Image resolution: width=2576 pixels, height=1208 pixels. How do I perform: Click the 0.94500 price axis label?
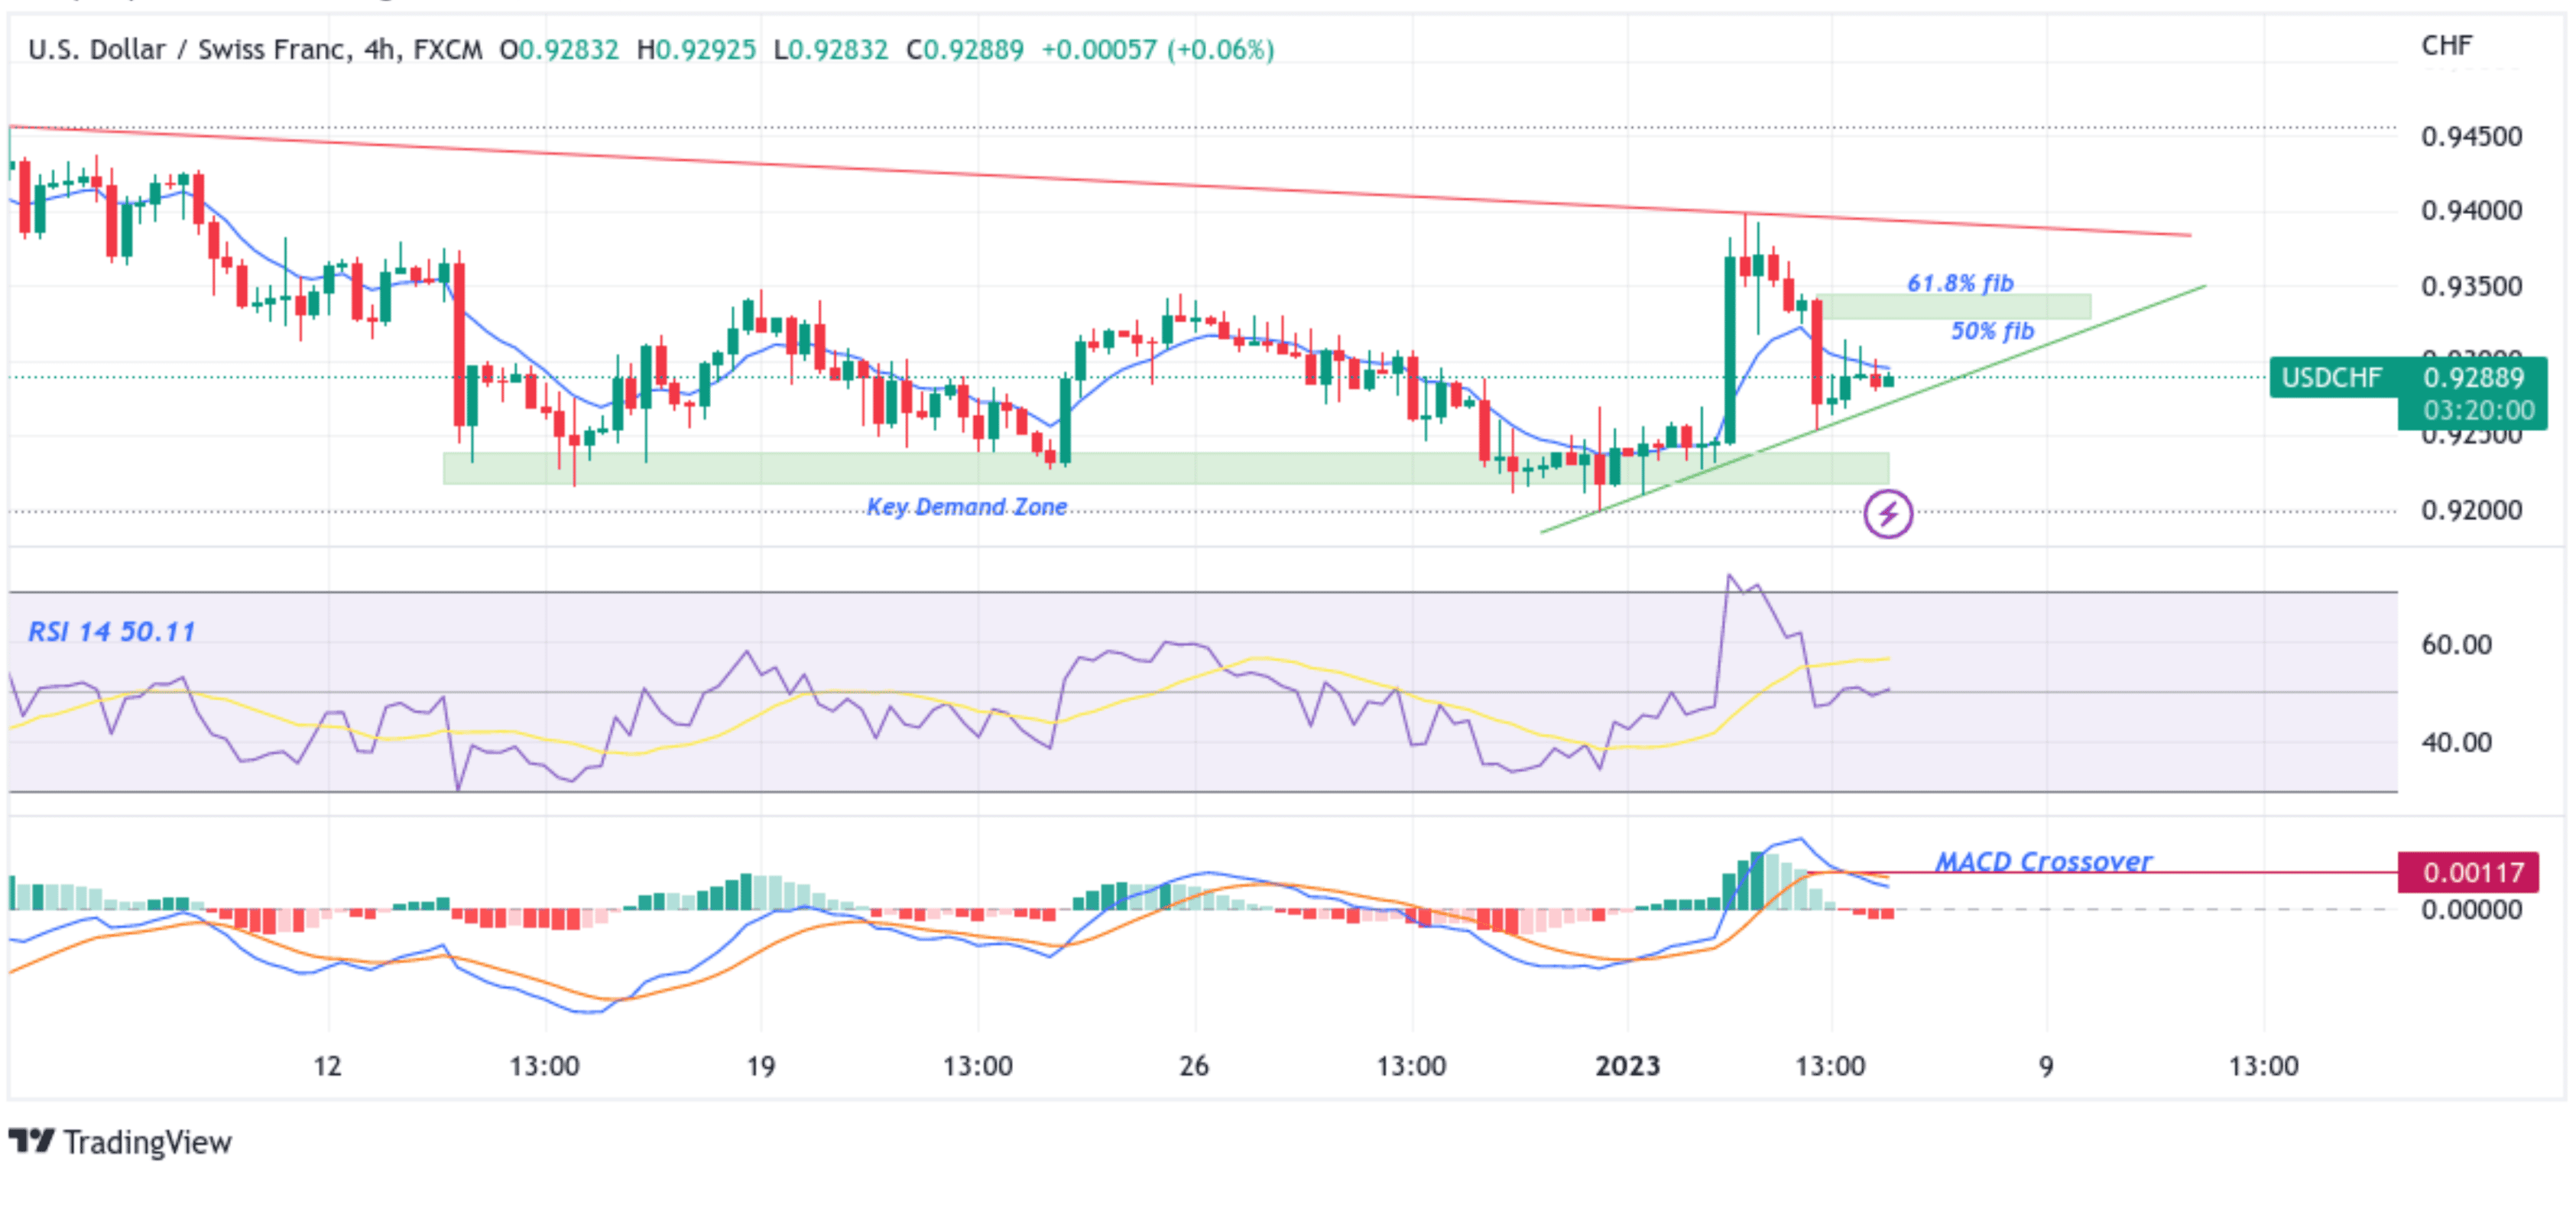[2471, 136]
